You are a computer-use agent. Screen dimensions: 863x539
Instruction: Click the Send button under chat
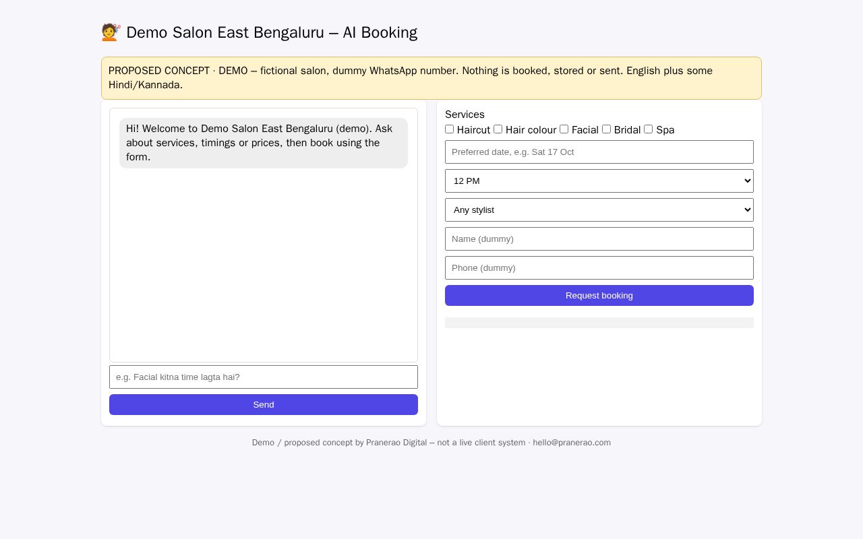click(x=264, y=404)
